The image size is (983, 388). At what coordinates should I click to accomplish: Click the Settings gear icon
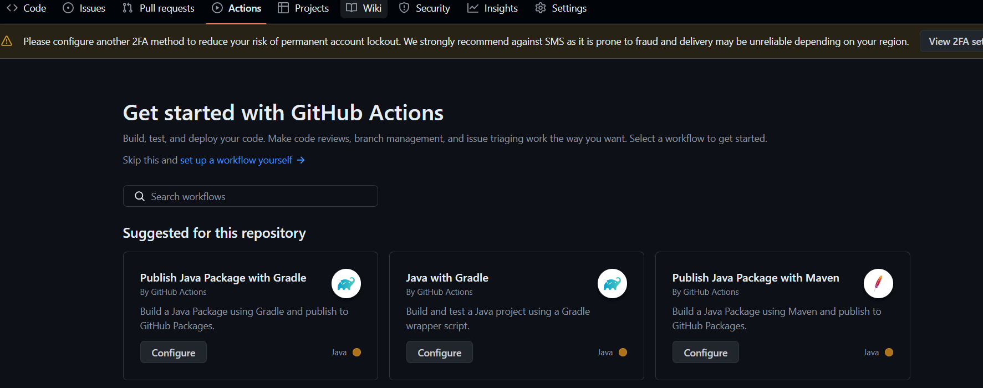[541, 8]
